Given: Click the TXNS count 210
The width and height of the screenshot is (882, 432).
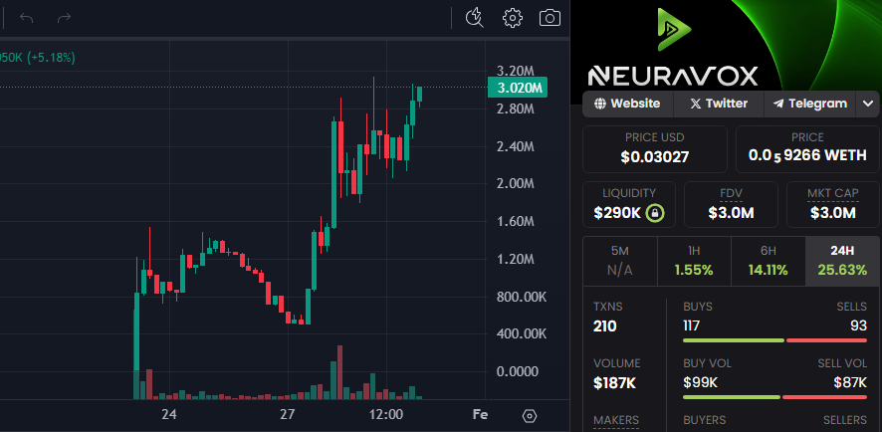Looking at the screenshot, I should pos(604,326).
